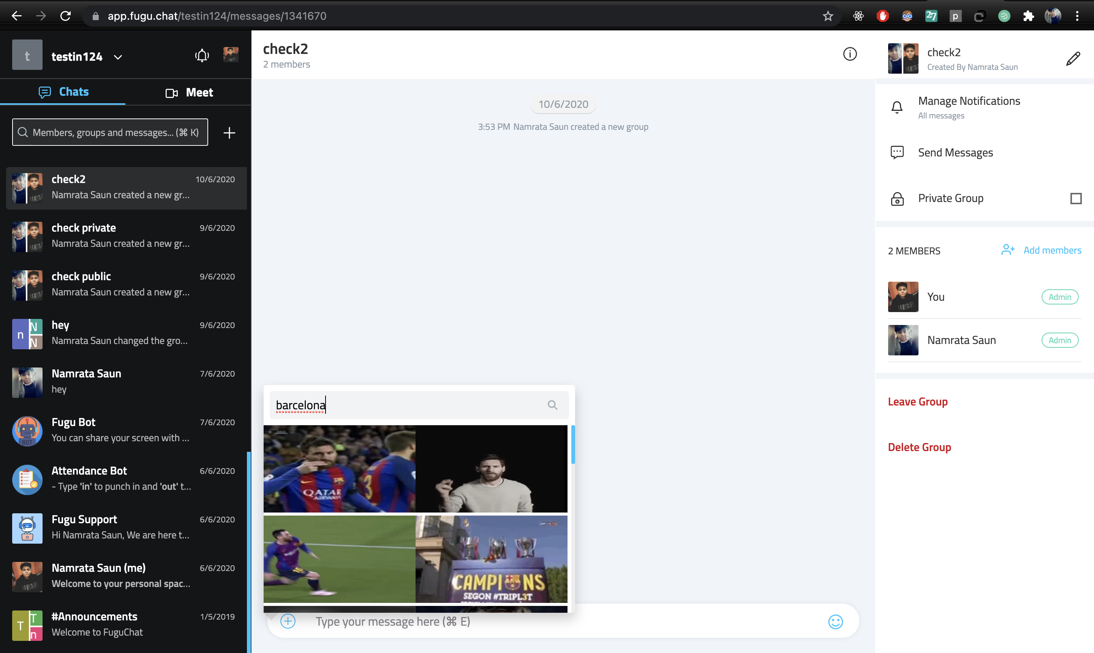This screenshot has height=653, width=1094.
Task: Switch to the Chats tab
Action: tap(63, 92)
